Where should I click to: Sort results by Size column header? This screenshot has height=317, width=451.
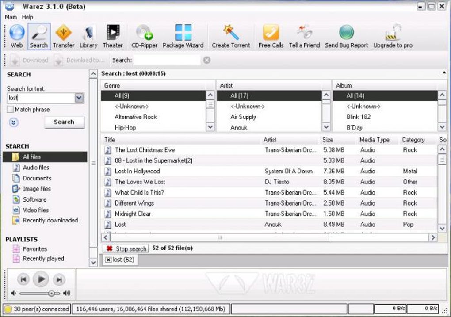(x=338, y=140)
